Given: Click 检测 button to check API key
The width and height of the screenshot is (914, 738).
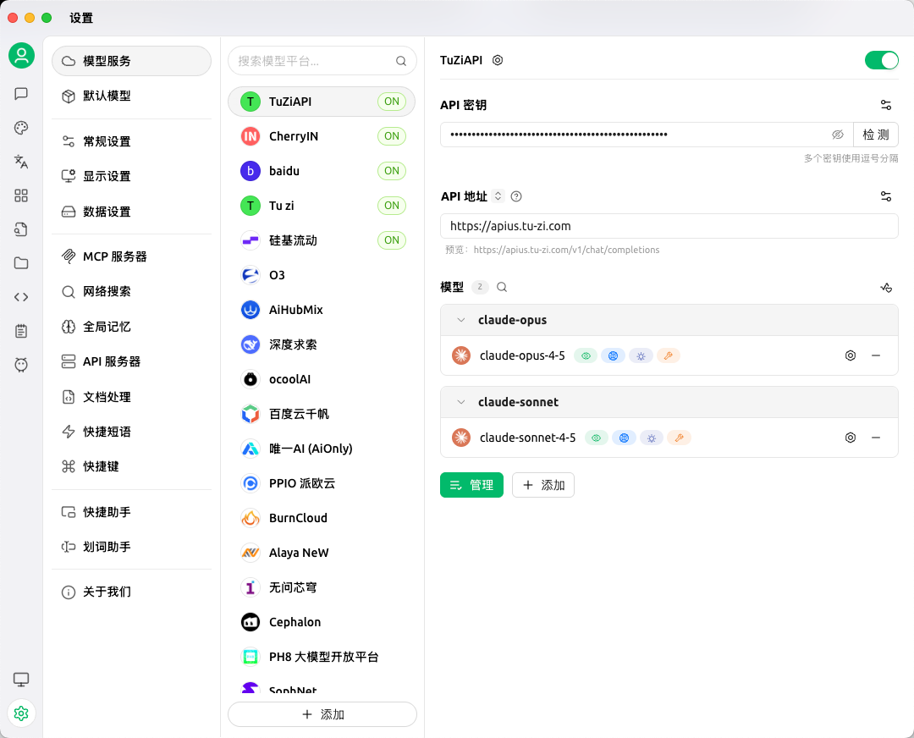Looking at the screenshot, I should [876, 135].
